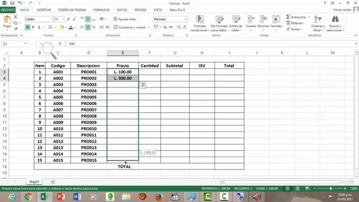Switch to the REVISAR tab
This screenshot has height=202, width=359.
click(x=140, y=10)
